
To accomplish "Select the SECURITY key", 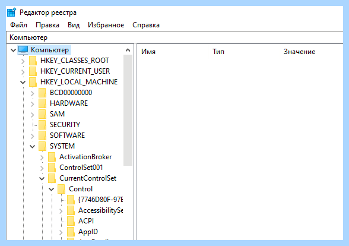I will (65, 125).
